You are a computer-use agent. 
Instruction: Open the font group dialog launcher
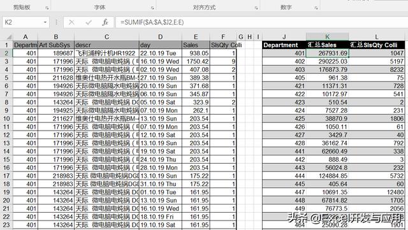click(152, 8)
